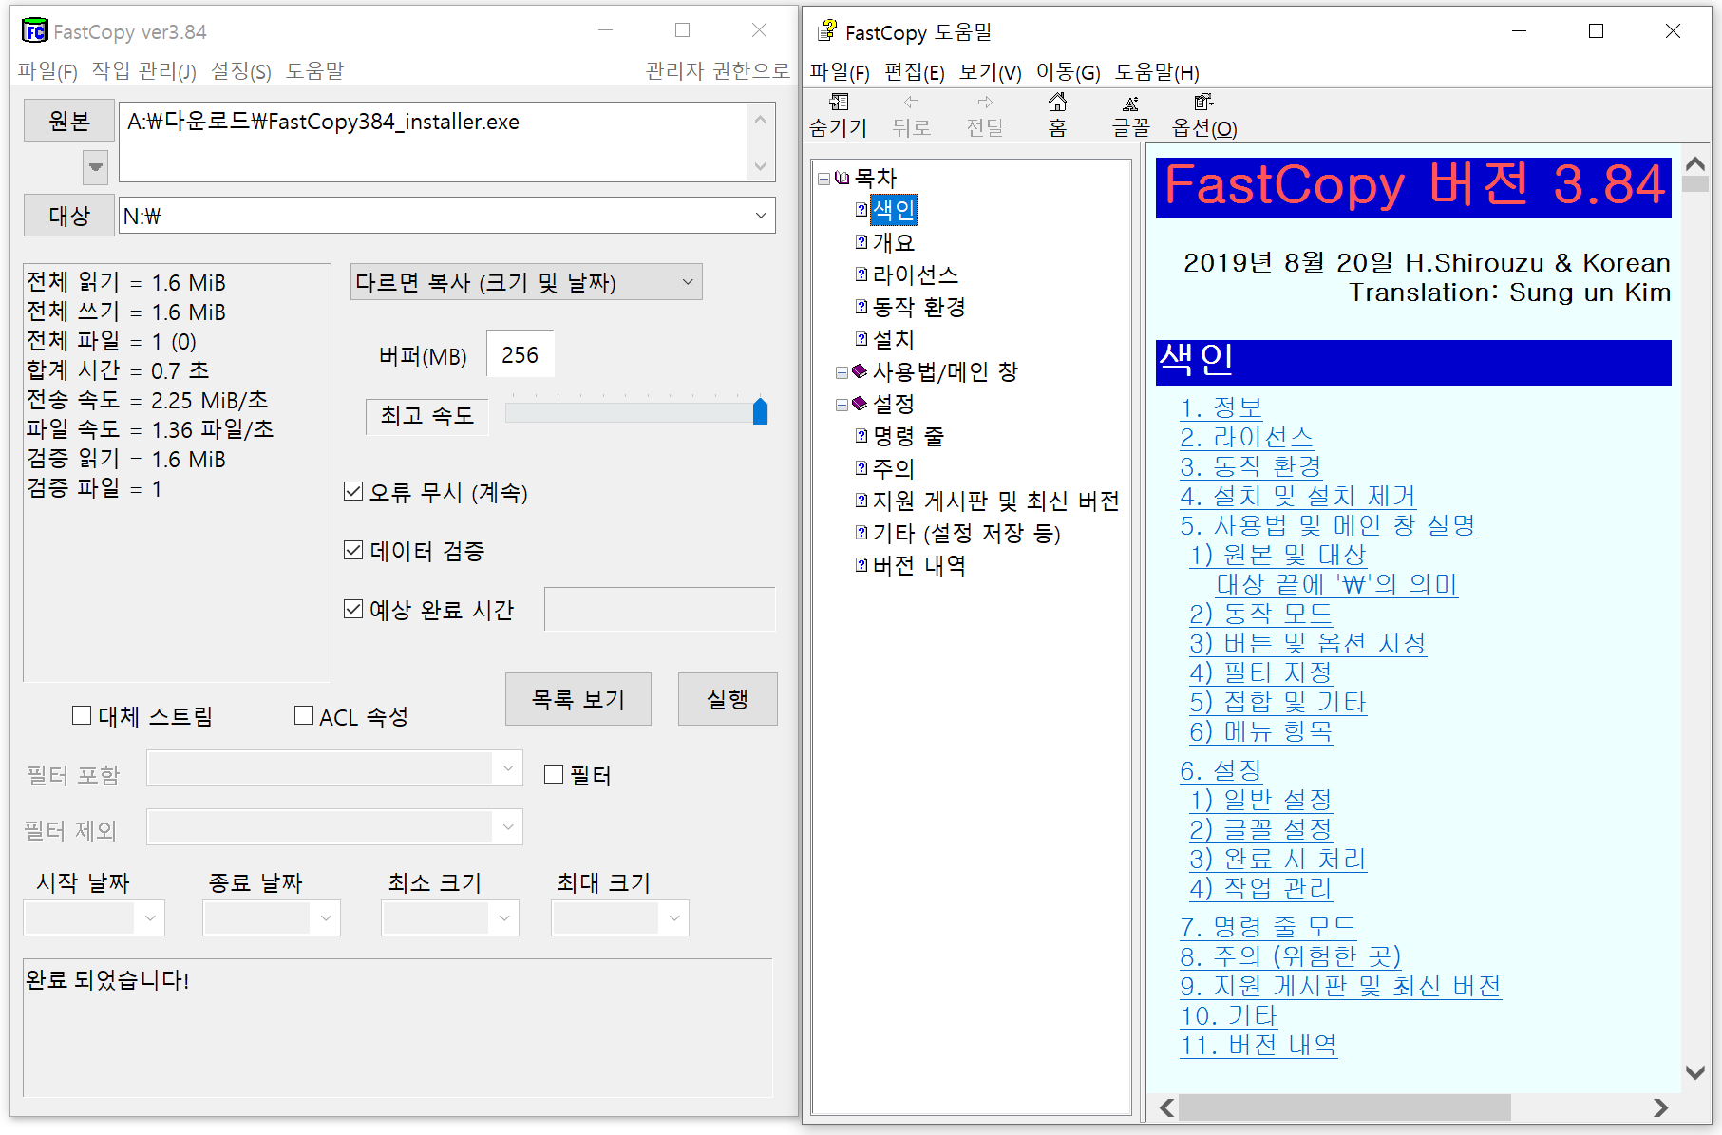Click the 대상 destination button
This screenshot has width=1722, height=1135.
coord(69,216)
